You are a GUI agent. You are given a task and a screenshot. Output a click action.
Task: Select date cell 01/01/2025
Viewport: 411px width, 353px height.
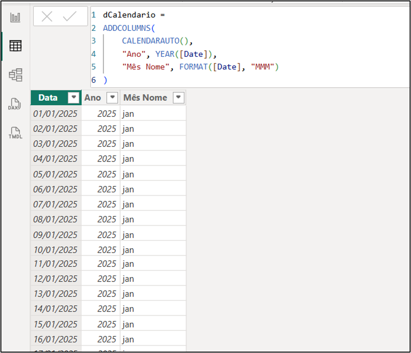tap(56, 114)
